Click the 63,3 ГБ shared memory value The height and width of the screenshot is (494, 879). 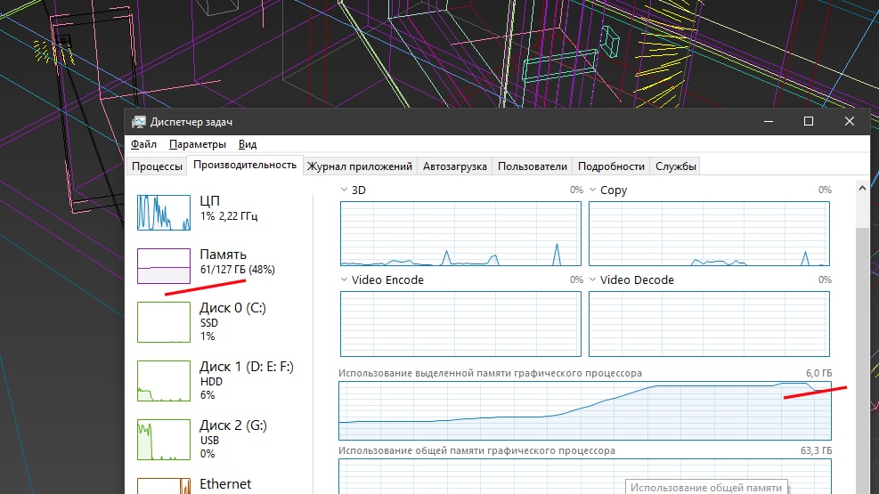pos(816,450)
